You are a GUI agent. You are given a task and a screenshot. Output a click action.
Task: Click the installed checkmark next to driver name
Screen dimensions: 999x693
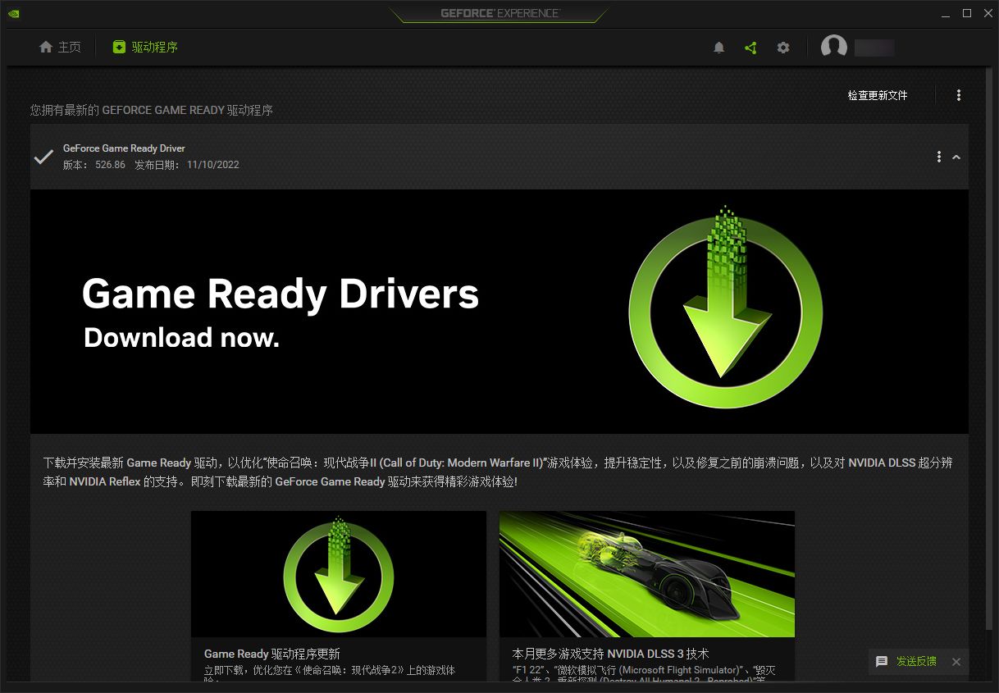tap(43, 157)
